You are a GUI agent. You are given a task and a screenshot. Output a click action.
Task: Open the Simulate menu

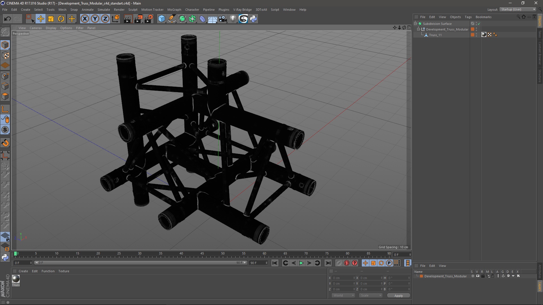tap(104, 10)
